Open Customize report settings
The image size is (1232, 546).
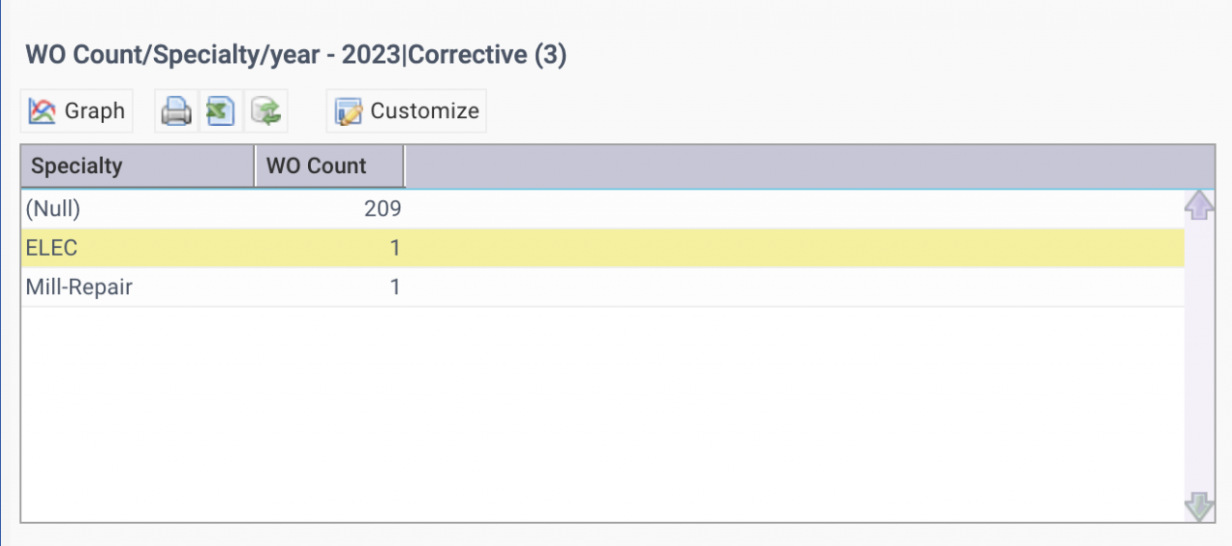tap(406, 112)
